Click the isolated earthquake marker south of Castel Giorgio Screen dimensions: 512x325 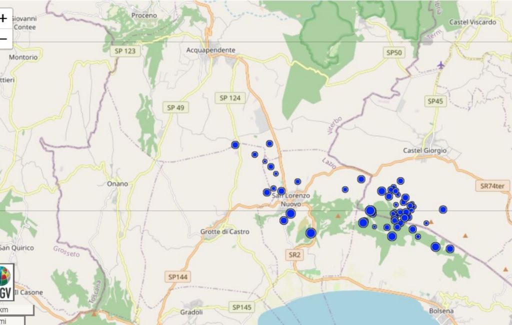[x=443, y=209]
